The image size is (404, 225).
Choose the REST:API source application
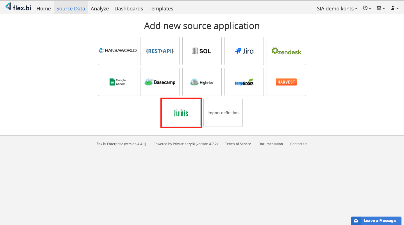tap(160, 51)
